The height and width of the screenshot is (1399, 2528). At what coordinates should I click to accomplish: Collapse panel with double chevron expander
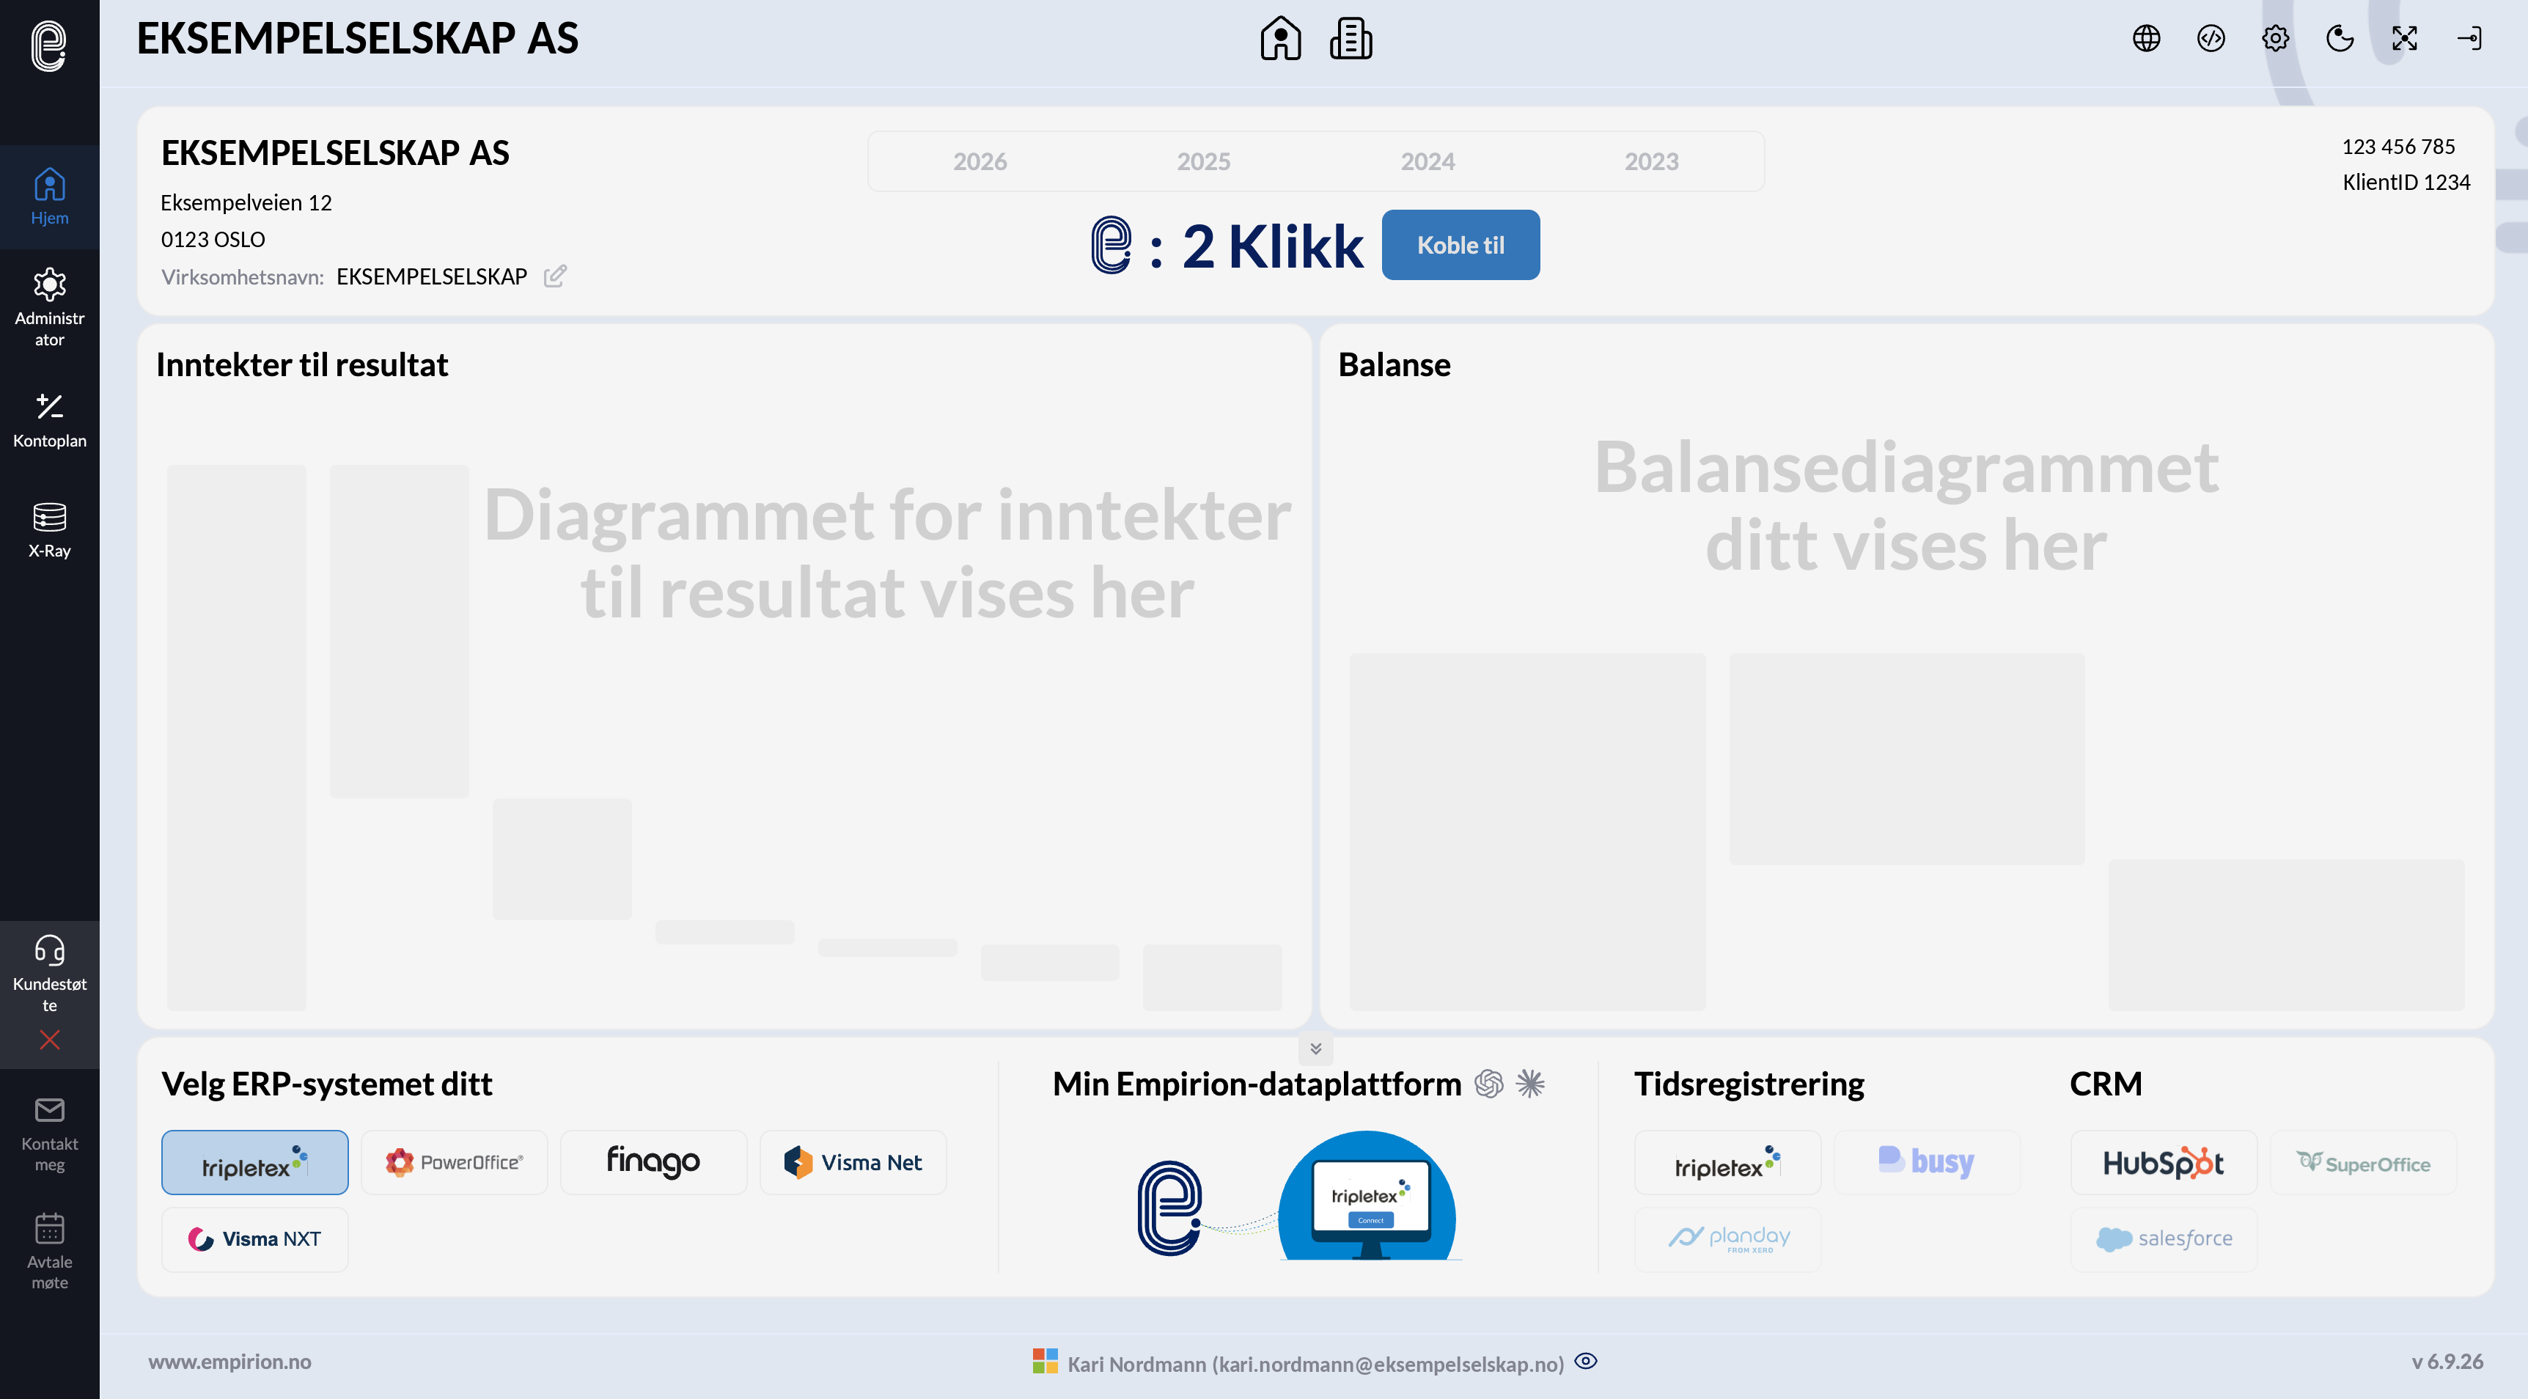(1315, 1049)
